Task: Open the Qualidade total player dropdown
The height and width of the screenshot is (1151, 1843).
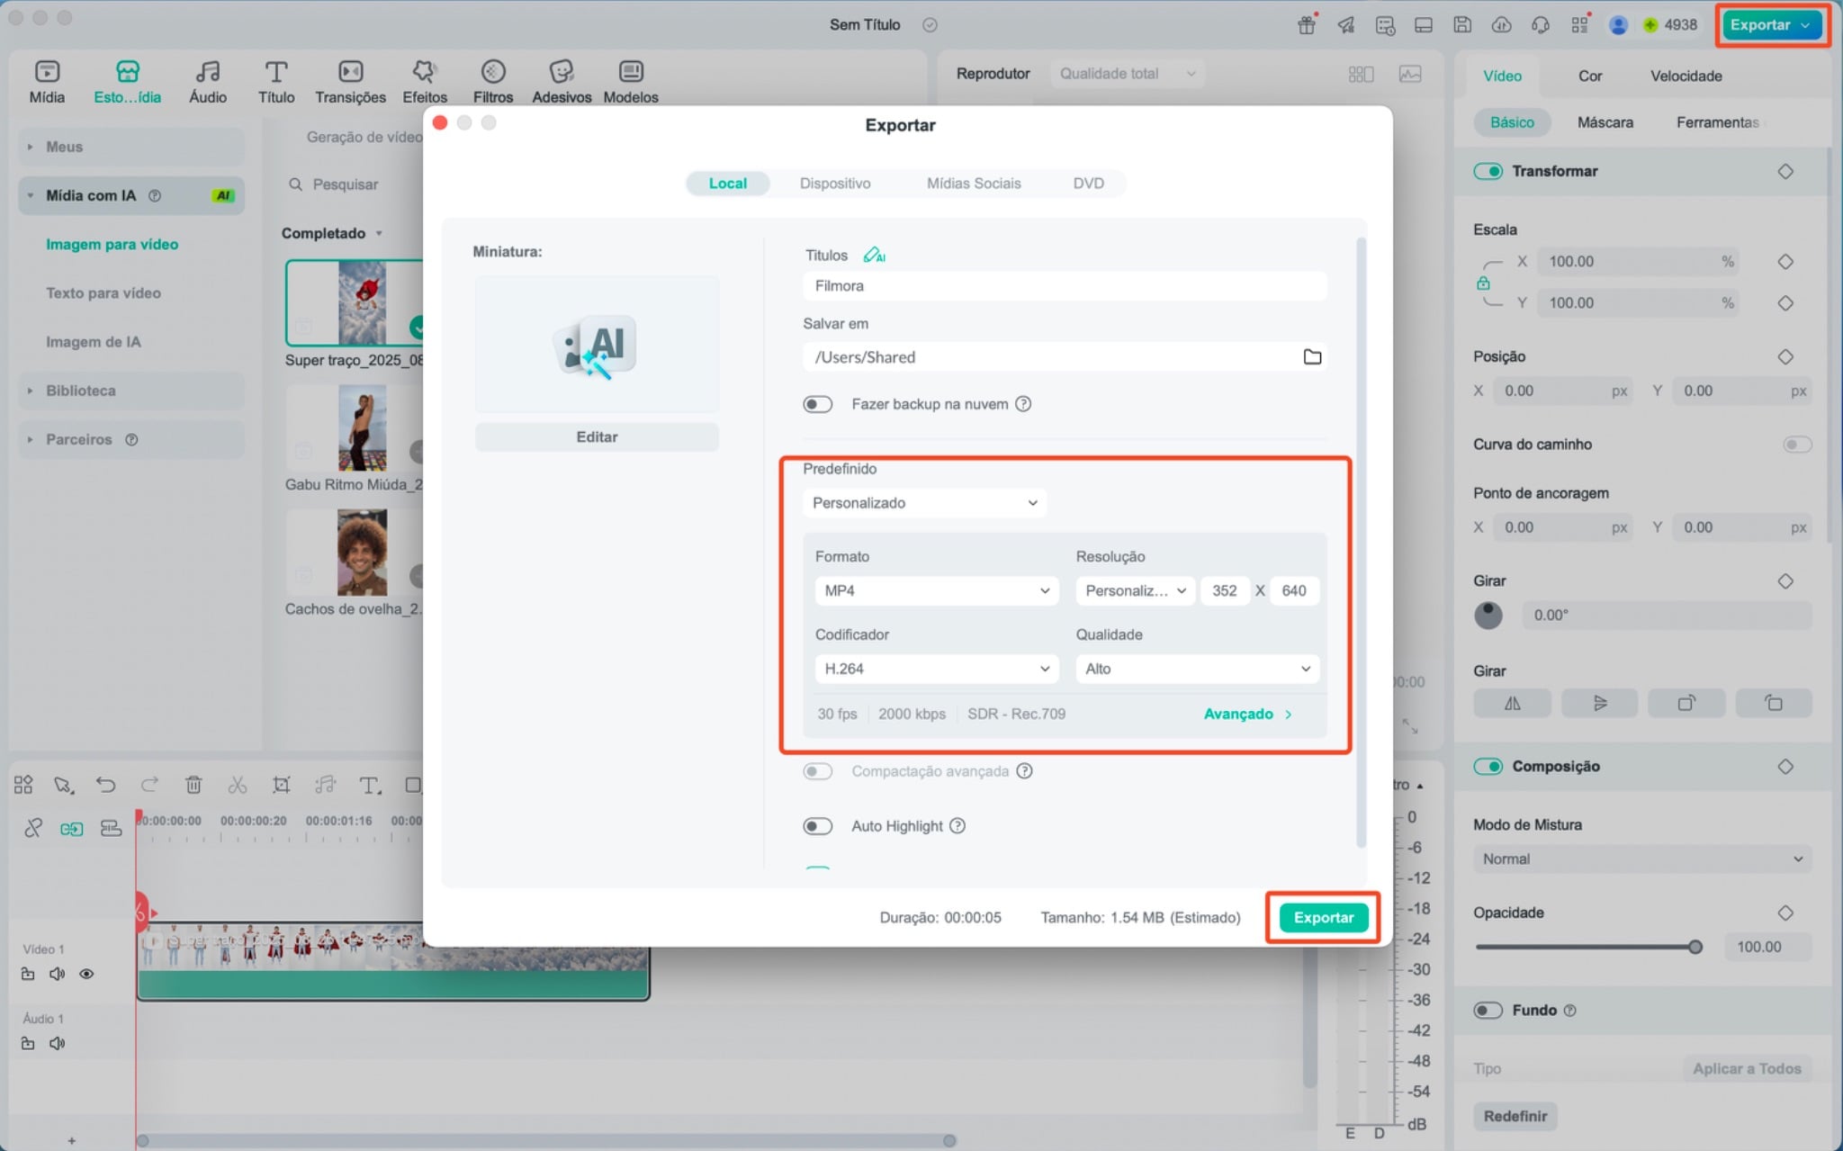Action: [1127, 74]
